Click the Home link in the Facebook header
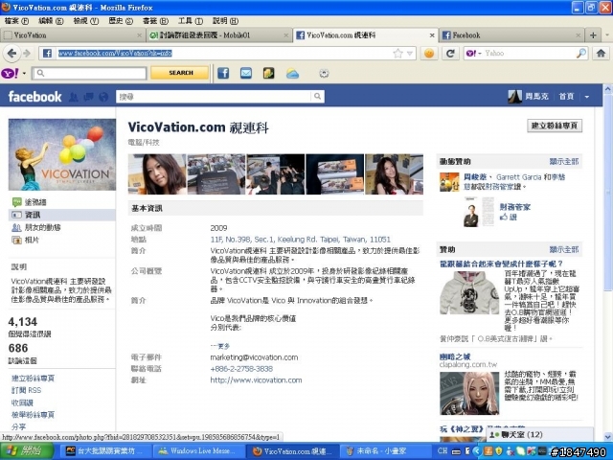 (x=566, y=97)
